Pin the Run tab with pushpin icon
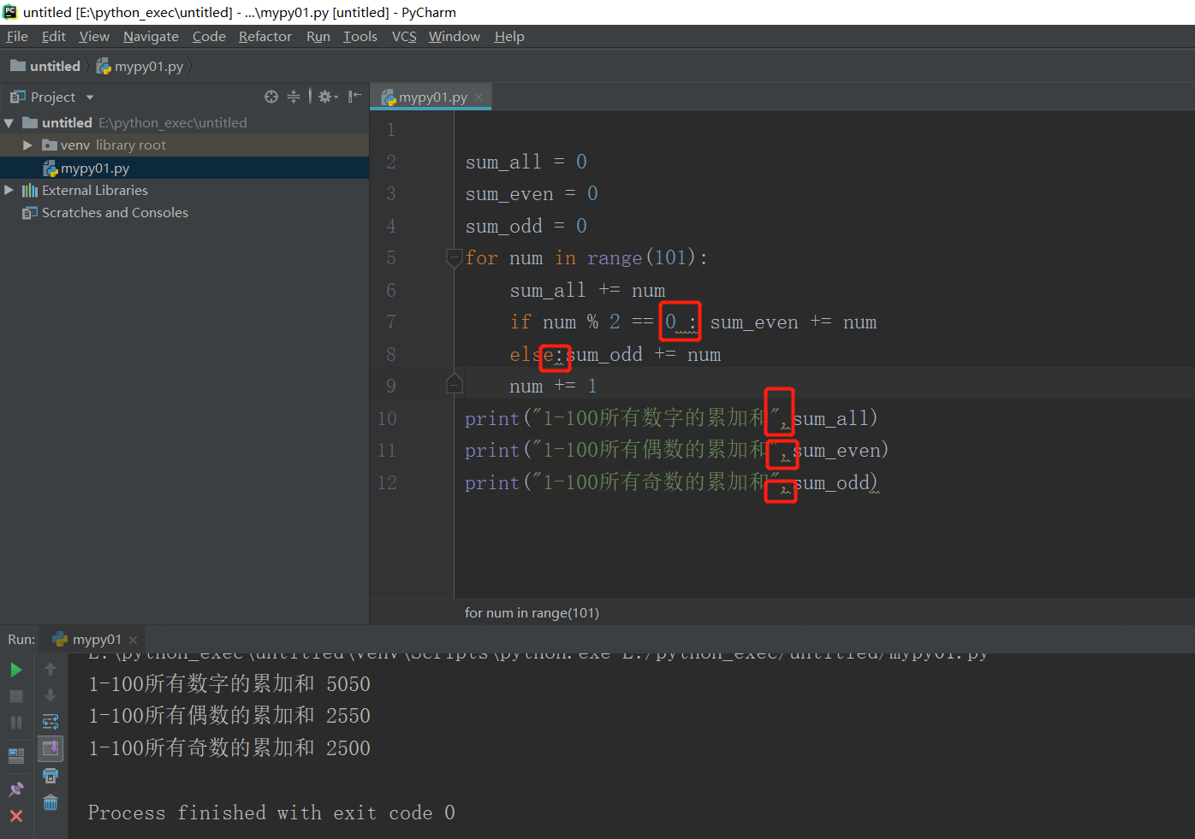Viewport: 1195px width, 839px height. pos(16,789)
